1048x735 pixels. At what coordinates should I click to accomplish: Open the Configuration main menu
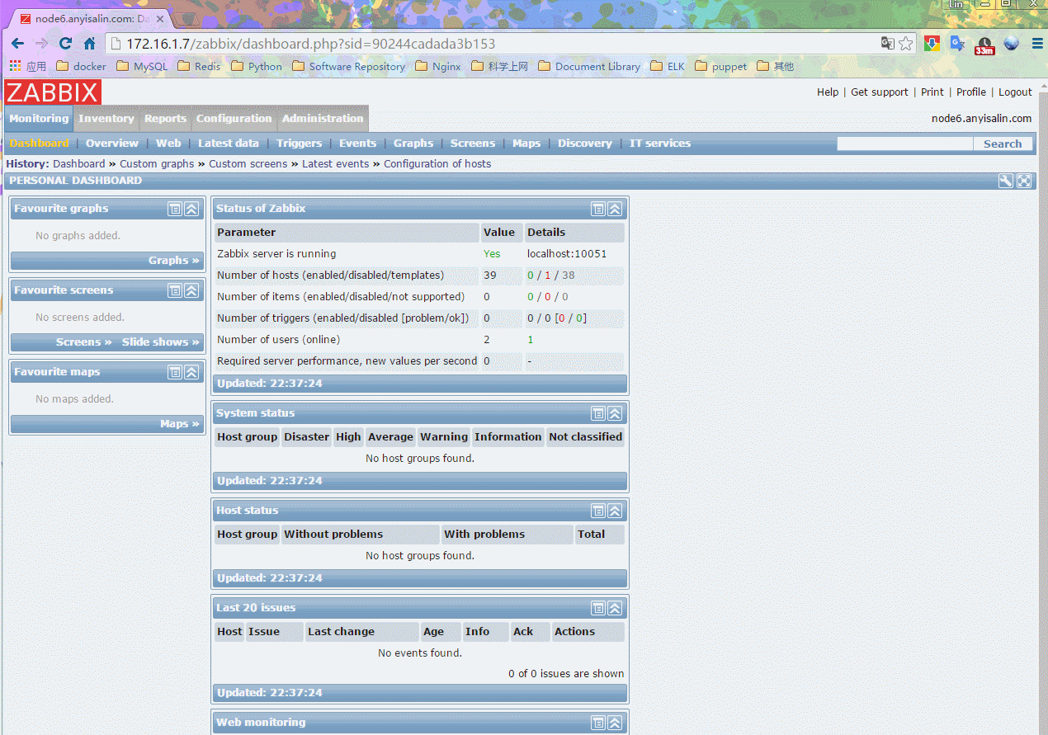[x=234, y=119]
